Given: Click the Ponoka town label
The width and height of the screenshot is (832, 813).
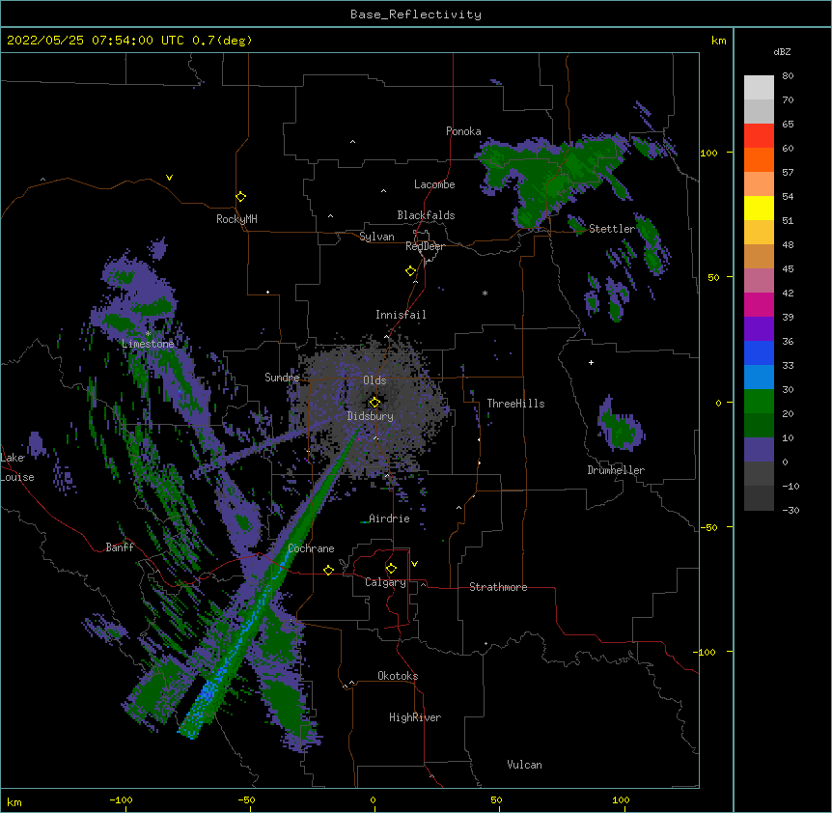Looking at the screenshot, I should pyautogui.click(x=463, y=131).
